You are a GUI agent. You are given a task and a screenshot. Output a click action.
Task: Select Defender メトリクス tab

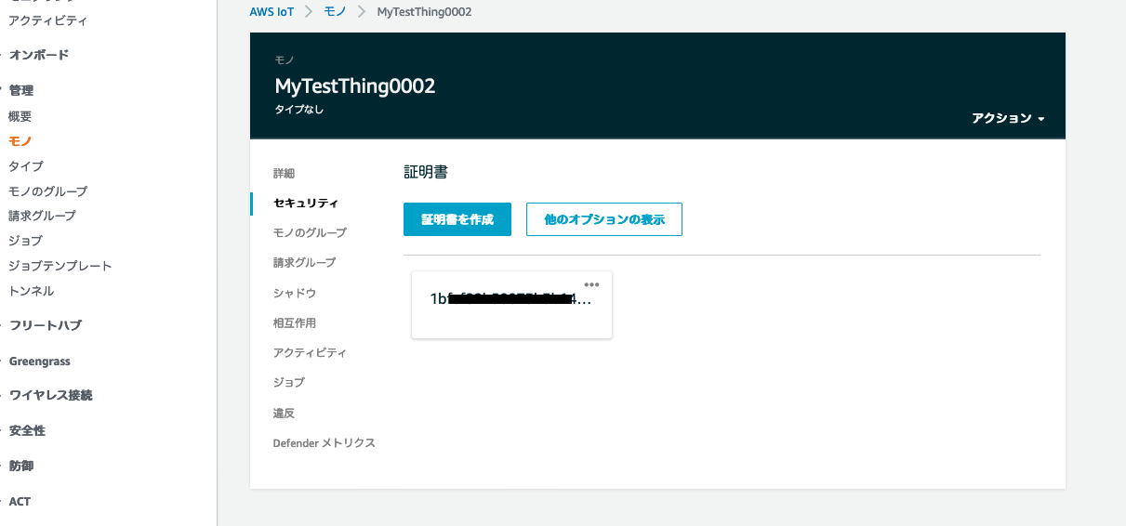(324, 443)
